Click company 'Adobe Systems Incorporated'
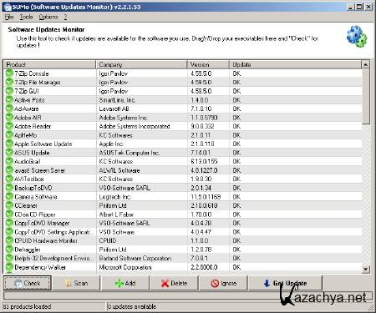This screenshot has height=313, width=376. [x=135, y=126]
